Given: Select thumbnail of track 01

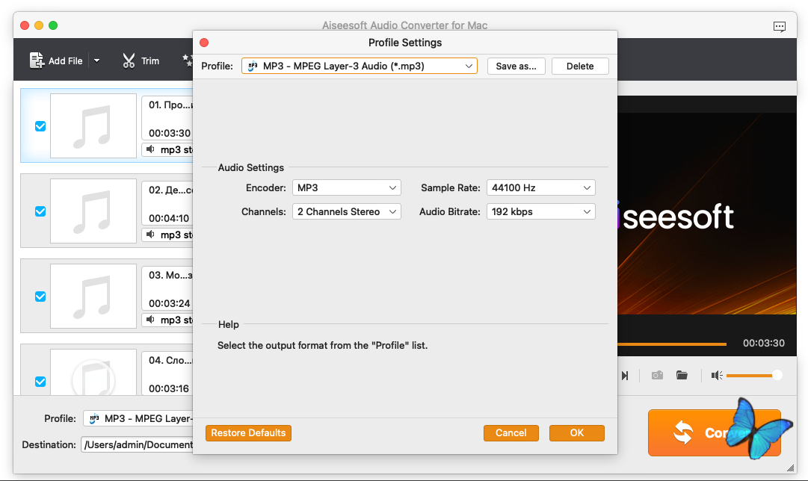Looking at the screenshot, I should coord(93,125).
